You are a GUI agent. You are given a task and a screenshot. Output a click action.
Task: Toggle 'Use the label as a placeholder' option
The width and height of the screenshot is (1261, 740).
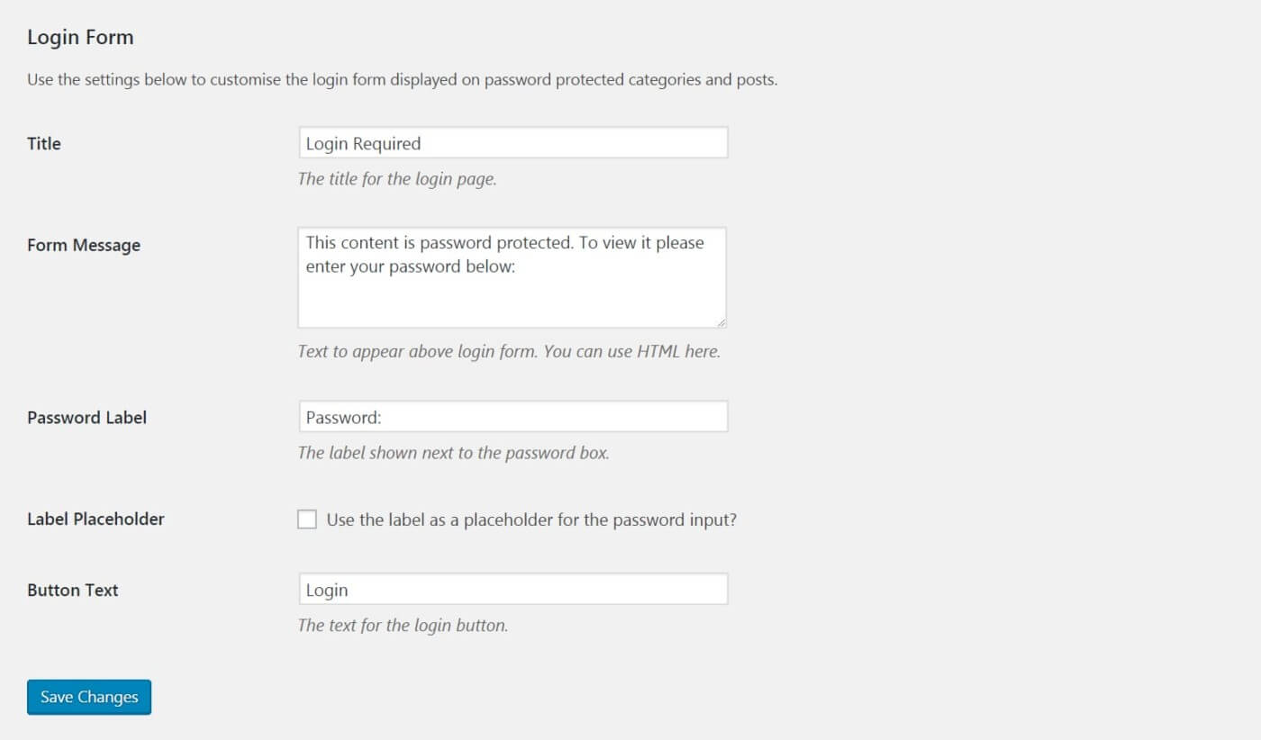pyautogui.click(x=306, y=519)
